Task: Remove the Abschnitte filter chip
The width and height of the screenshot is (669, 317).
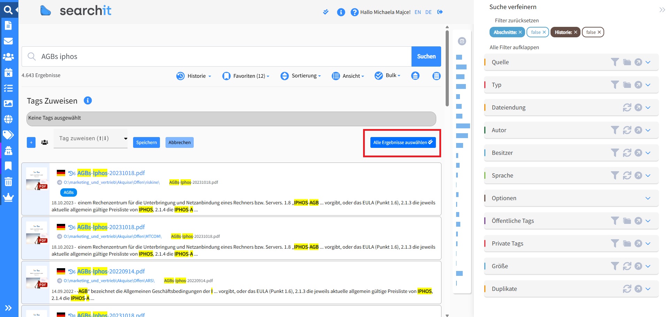Action: (x=520, y=32)
